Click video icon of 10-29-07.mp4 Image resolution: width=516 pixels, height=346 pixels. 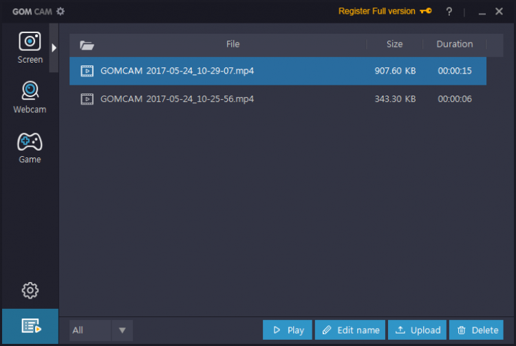[87, 71]
